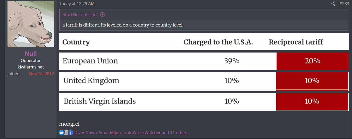The height and width of the screenshot is (139, 352).
Task: Click the Ooperator user title
Action: (31, 60)
